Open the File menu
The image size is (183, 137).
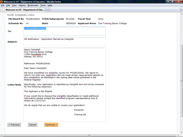click(x=3, y=5)
